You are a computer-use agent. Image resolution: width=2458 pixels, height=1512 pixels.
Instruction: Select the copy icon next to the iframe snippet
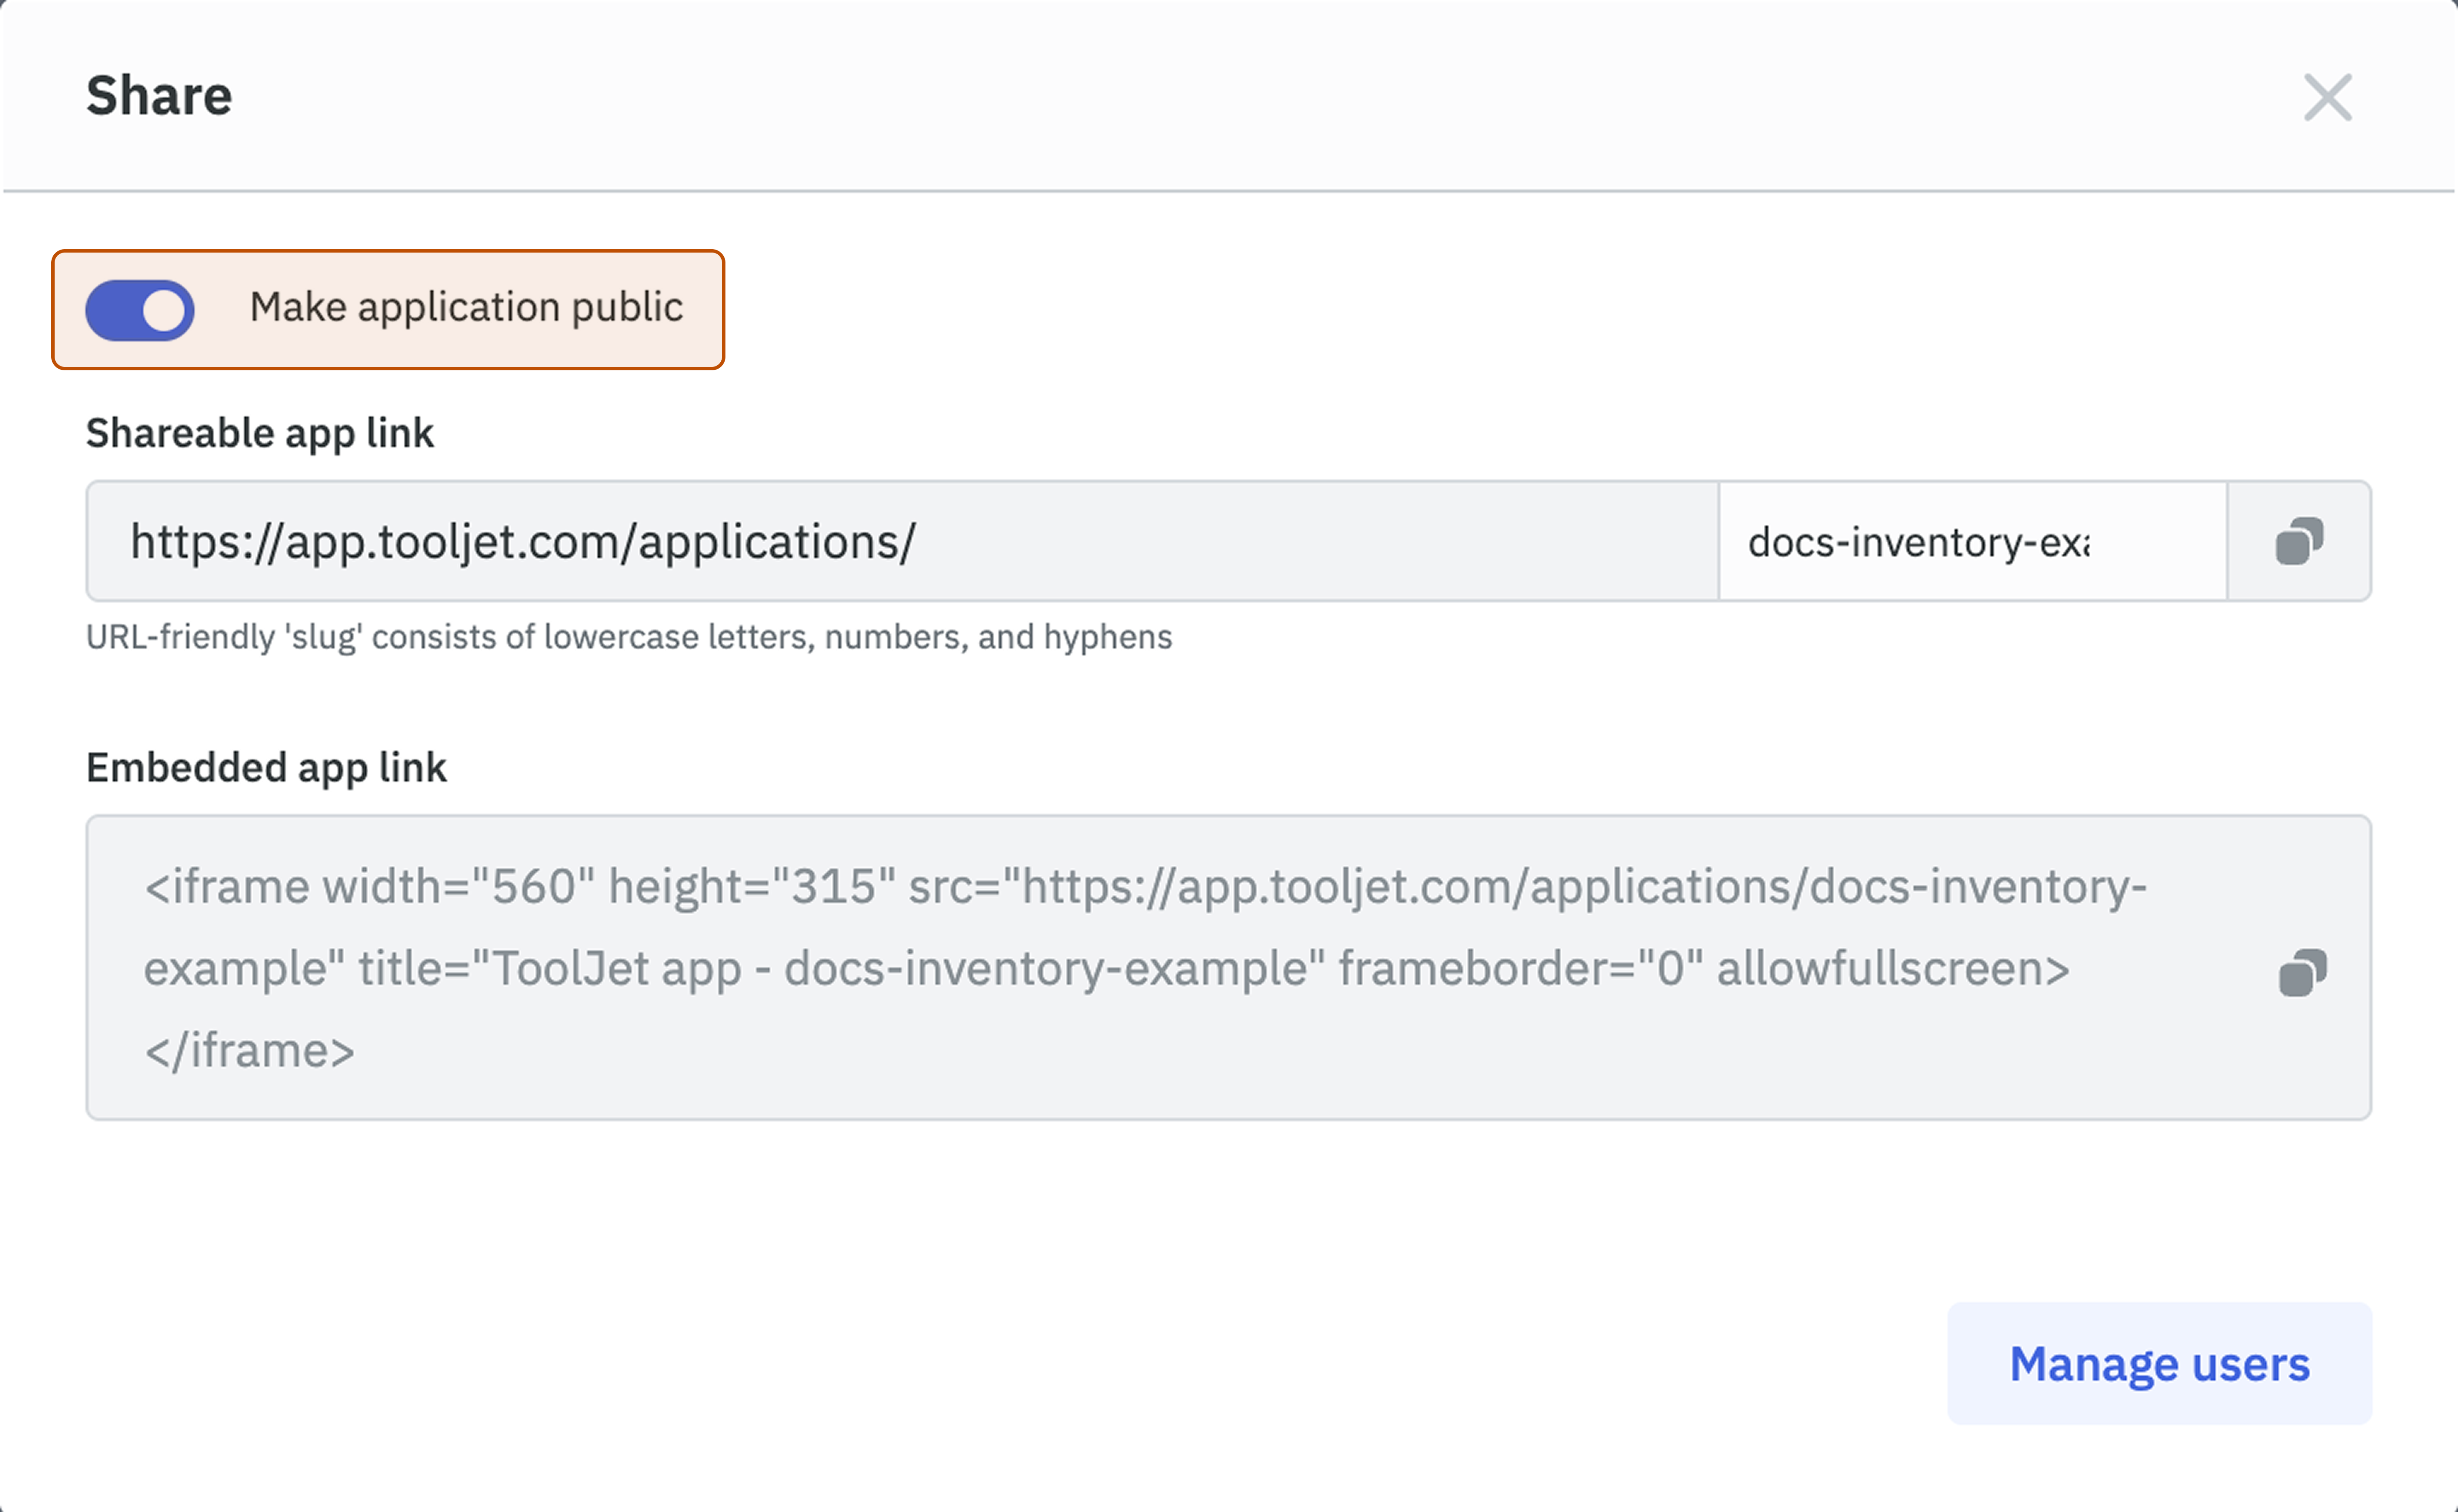[x=2301, y=968]
